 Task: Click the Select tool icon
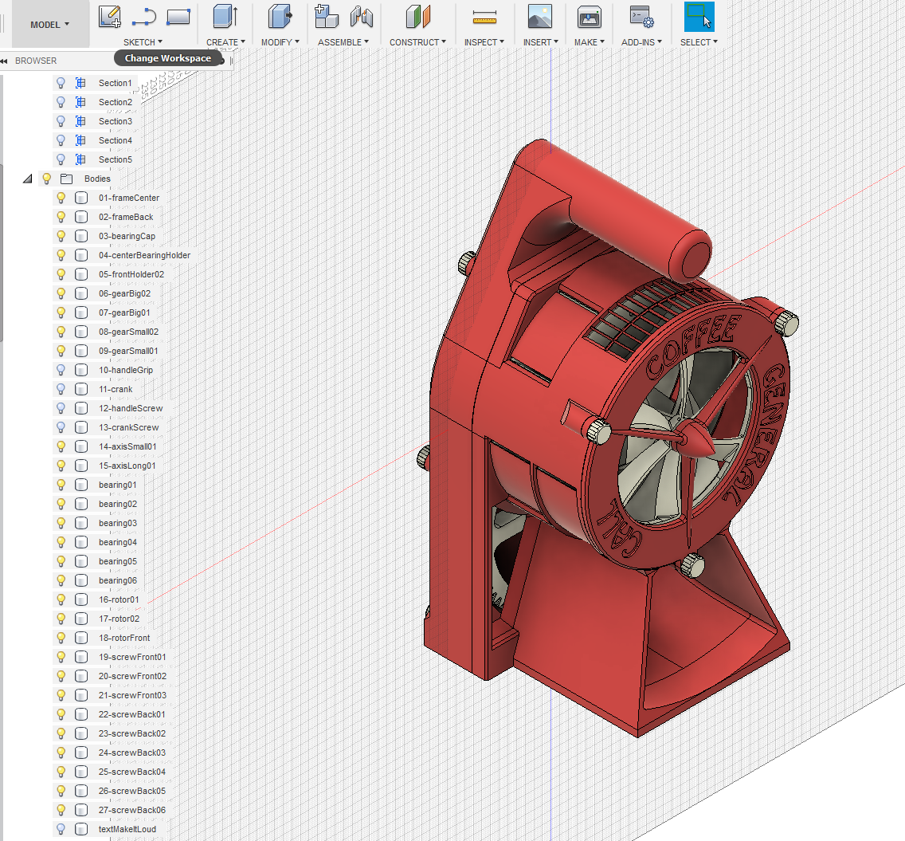click(x=699, y=17)
